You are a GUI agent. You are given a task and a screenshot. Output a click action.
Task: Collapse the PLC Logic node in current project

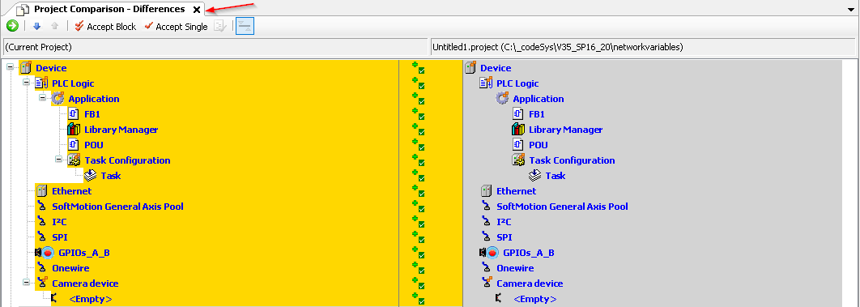point(27,82)
